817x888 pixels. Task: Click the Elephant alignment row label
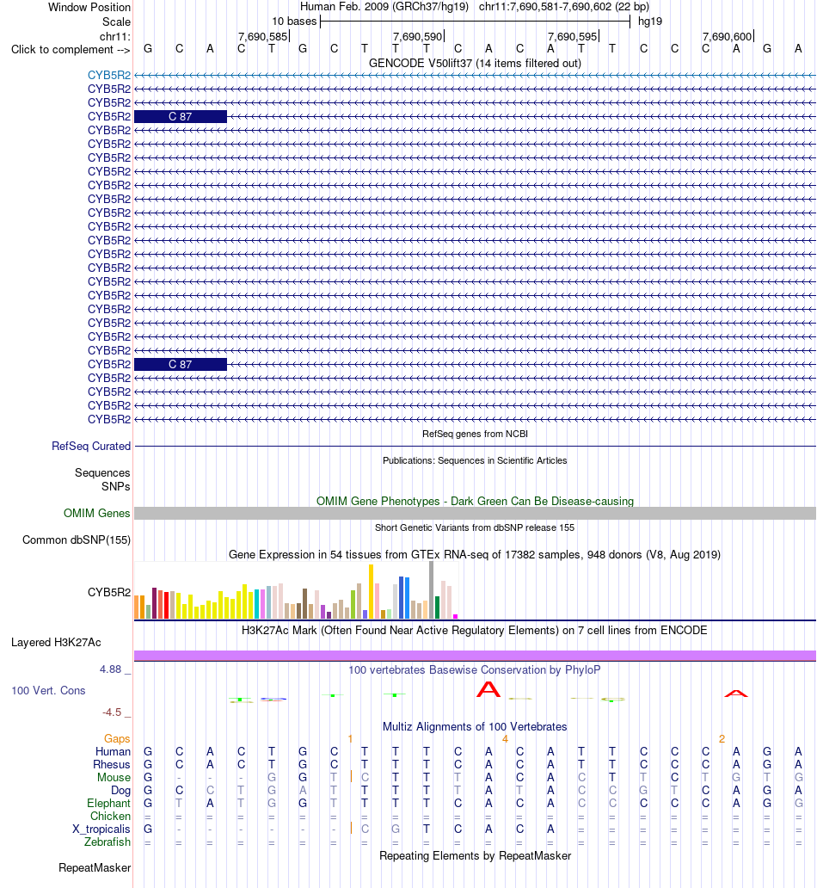click(108, 804)
